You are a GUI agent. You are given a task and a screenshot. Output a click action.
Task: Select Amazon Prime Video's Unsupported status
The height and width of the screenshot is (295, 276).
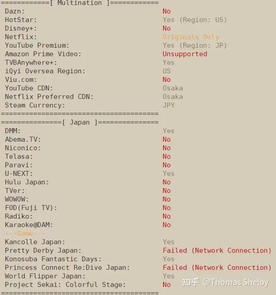(x=185, y=54)
